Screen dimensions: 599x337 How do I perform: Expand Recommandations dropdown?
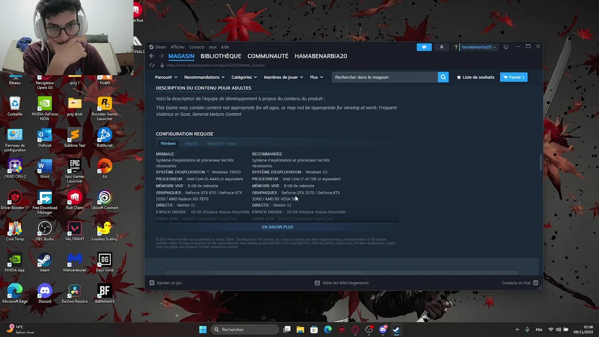[x=204, y=77]
